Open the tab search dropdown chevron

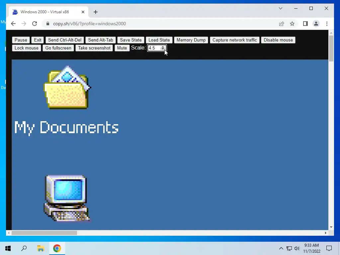pyautogui.click(x=280, y=8)
